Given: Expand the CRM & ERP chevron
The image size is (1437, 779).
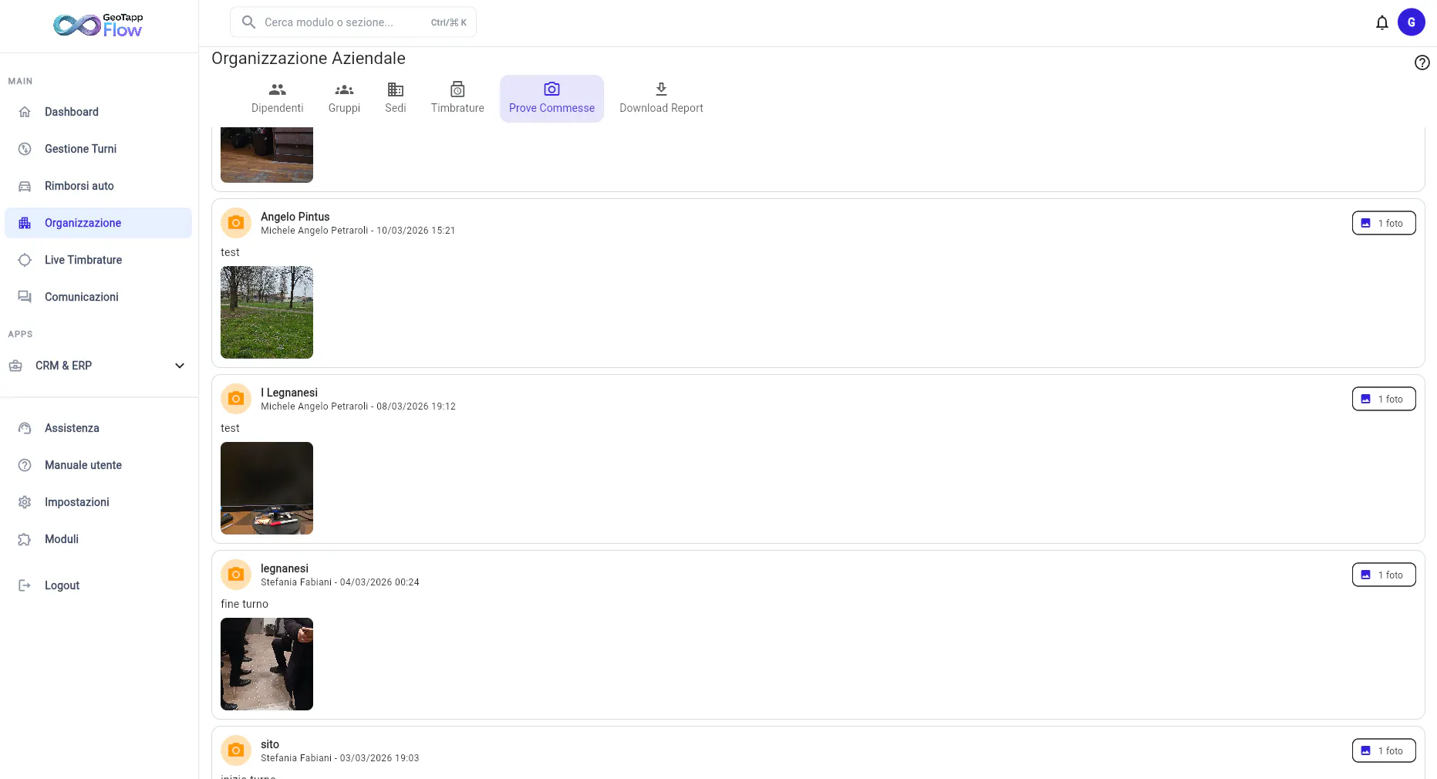Looking at the screenshot, I should (x=180, y=366).
